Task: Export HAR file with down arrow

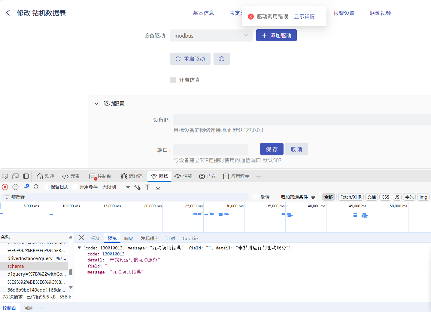Action: (158, 187)
